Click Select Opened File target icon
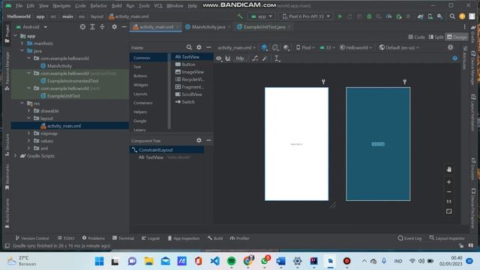 (82, 27)
